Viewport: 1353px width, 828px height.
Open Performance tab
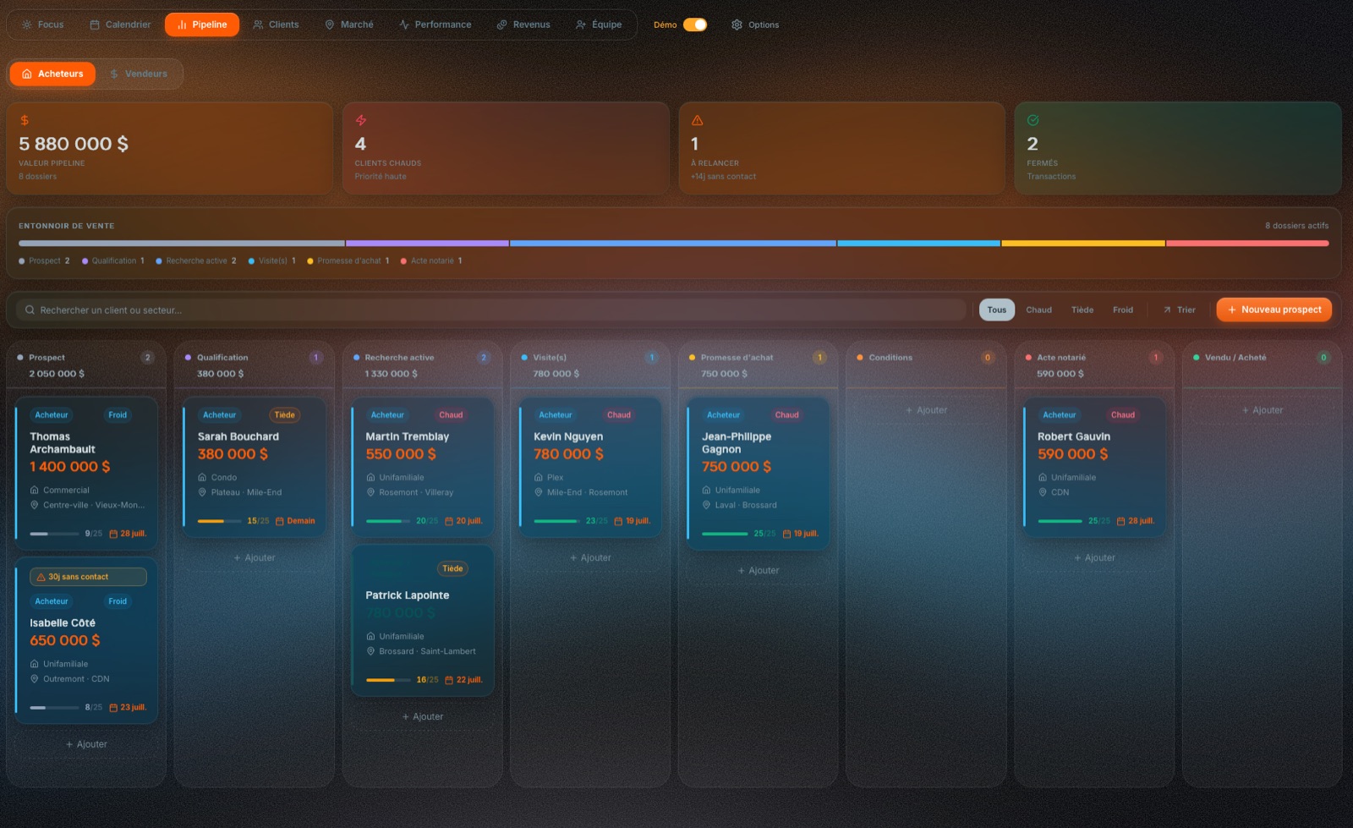click(x=435, y=25)
